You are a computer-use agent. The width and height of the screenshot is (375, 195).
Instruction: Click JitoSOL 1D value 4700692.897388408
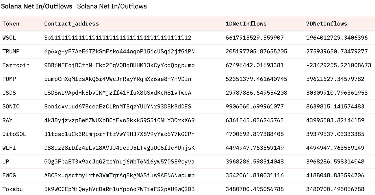(255, 134)
